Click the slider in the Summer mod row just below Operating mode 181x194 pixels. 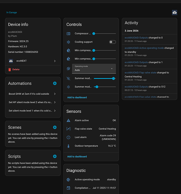click(x=105, y=78)
